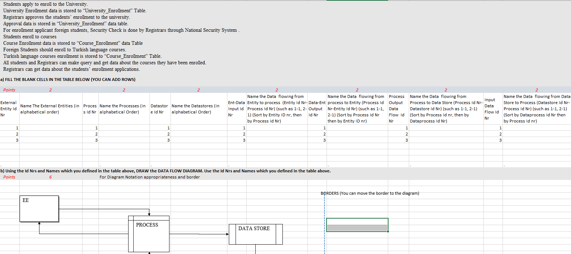Screen dimensions: 571x254
Task: Click number 3 under External Entity Id Nr
Action: [17, 140]
